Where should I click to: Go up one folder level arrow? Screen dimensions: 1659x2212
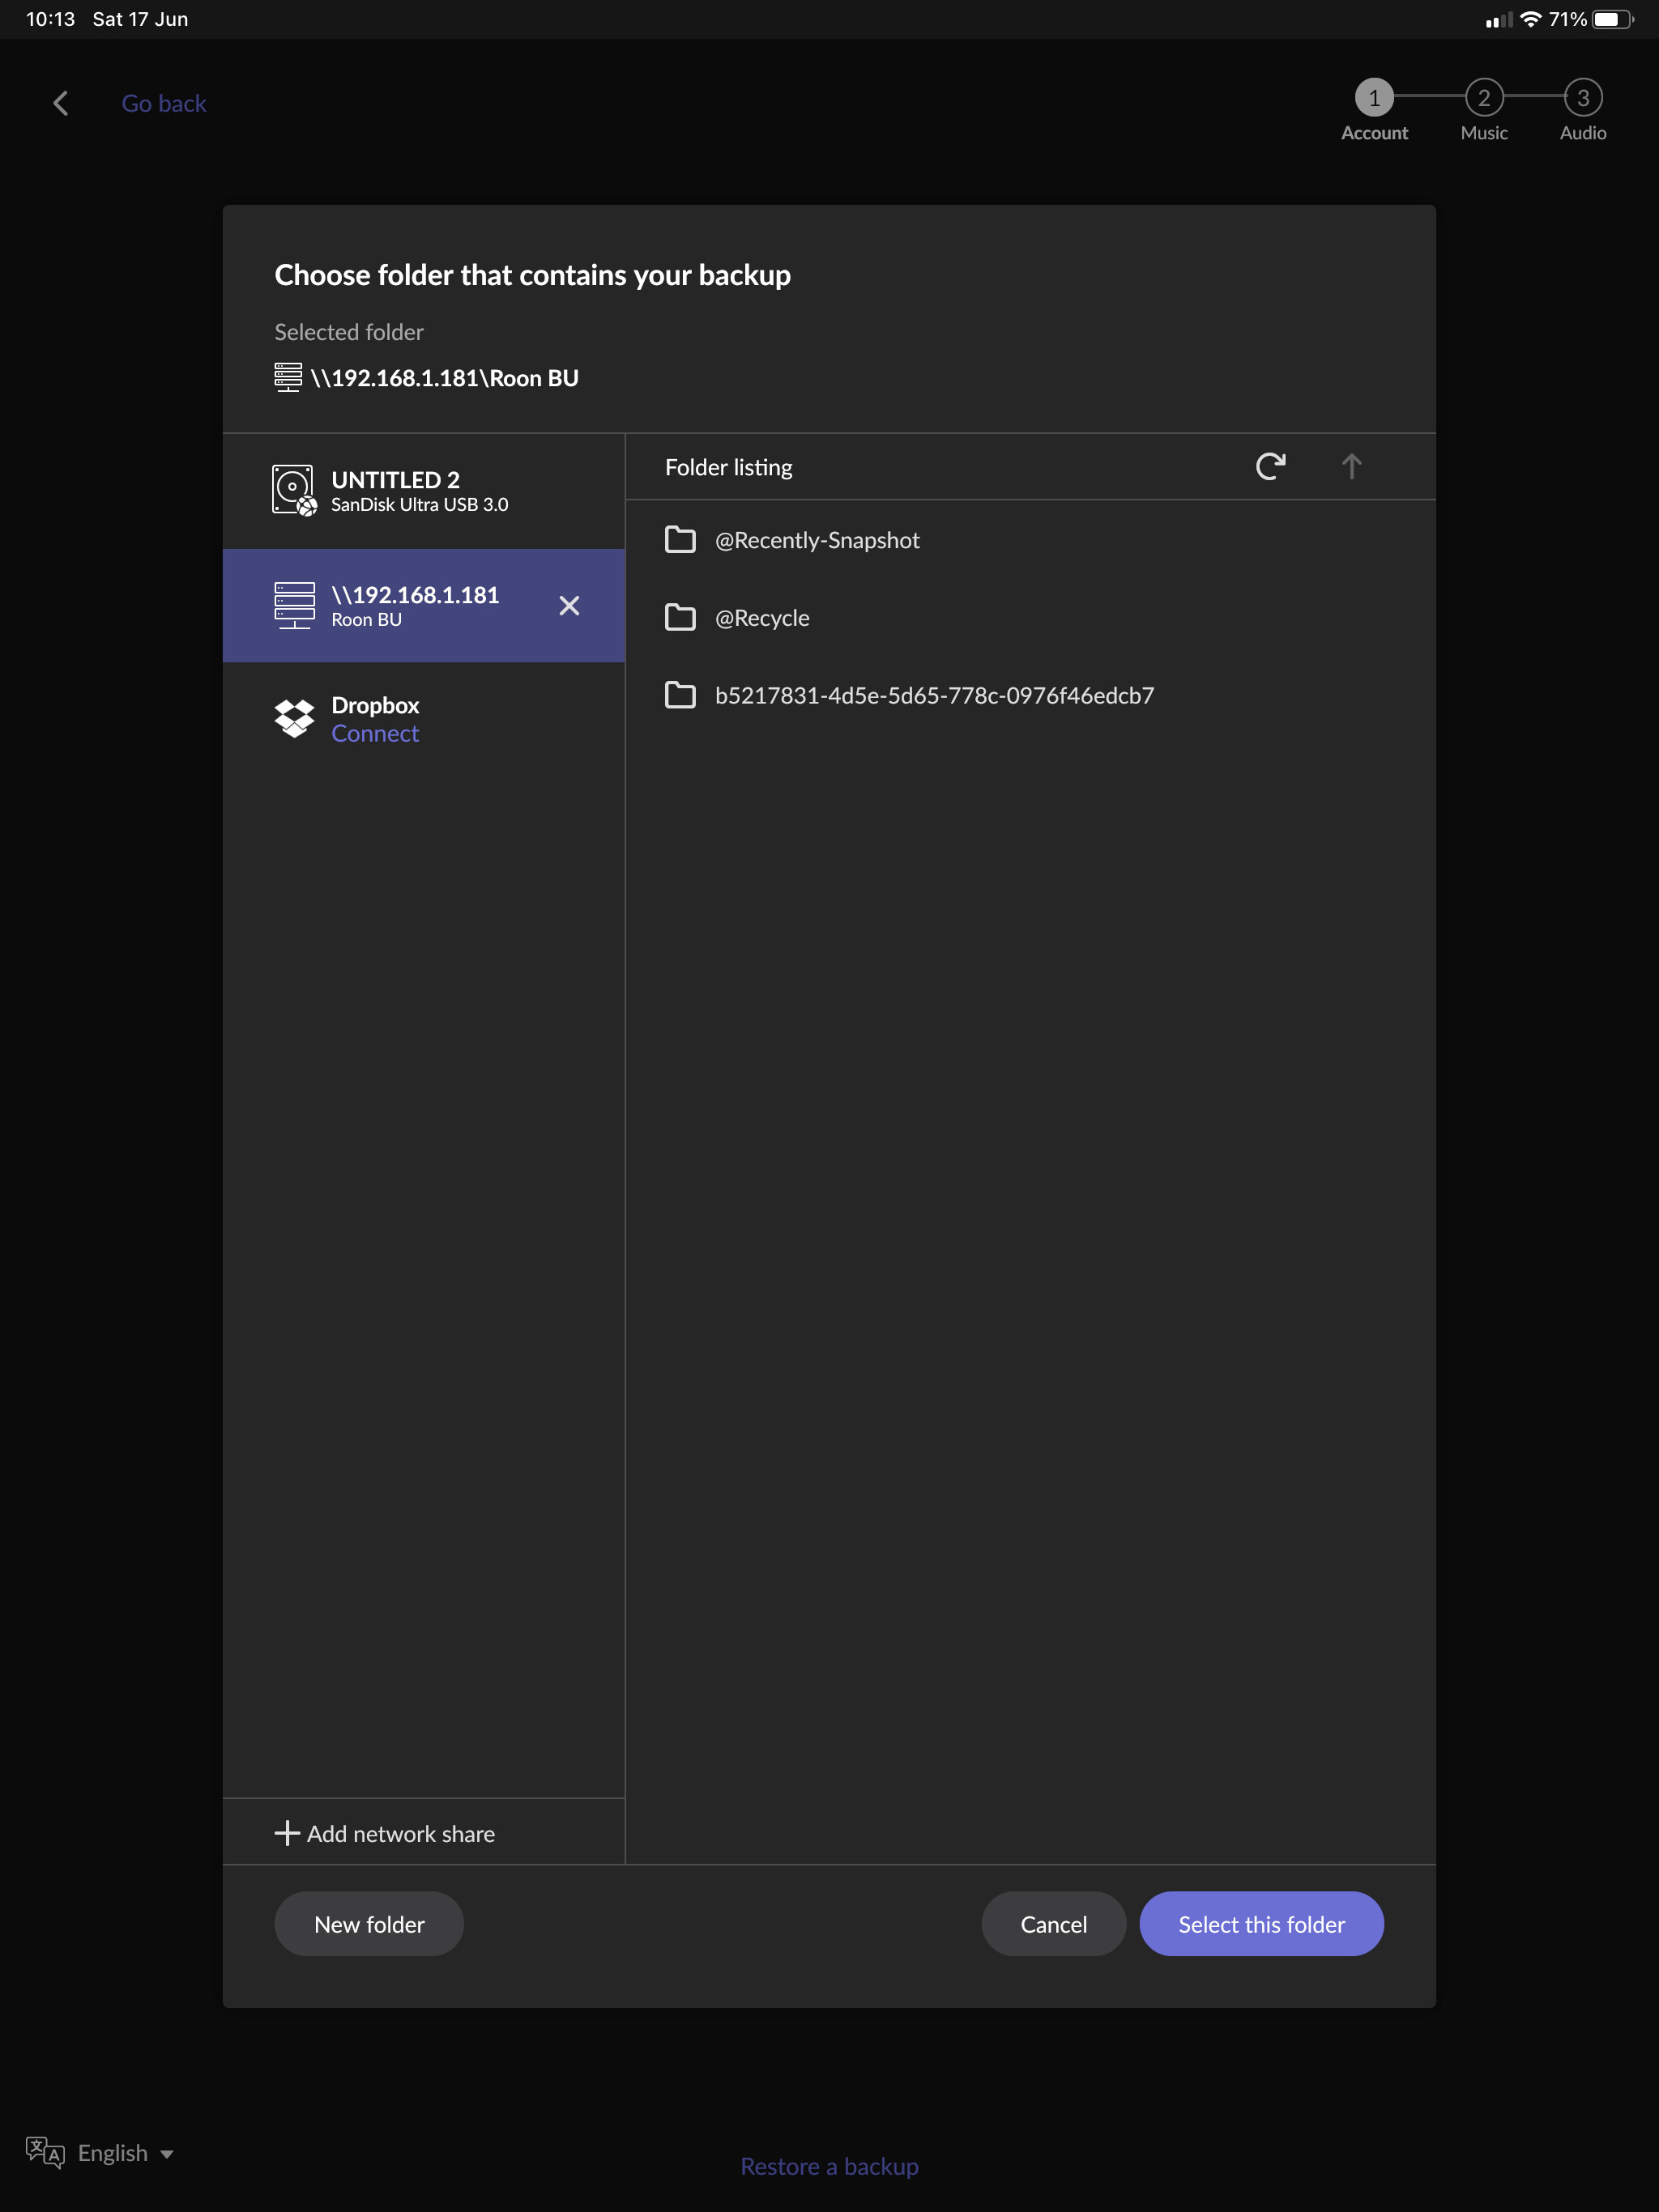(1351, 466)
